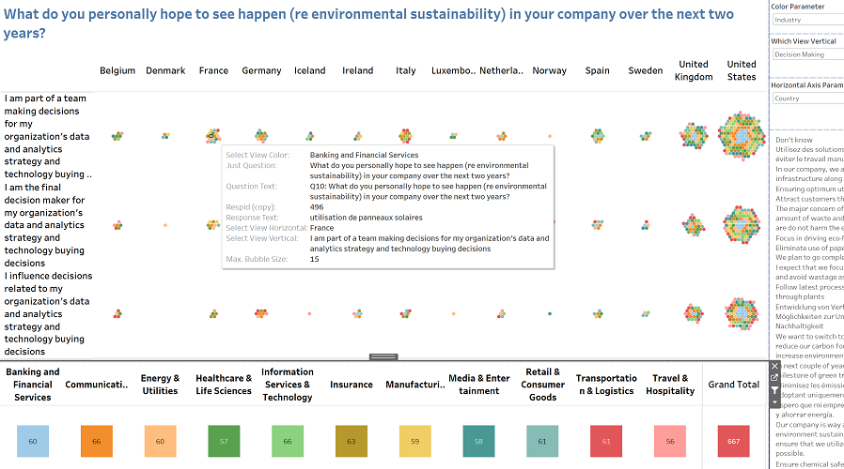Open the Color Parameter dropdown showing Industry

point(805,20)
